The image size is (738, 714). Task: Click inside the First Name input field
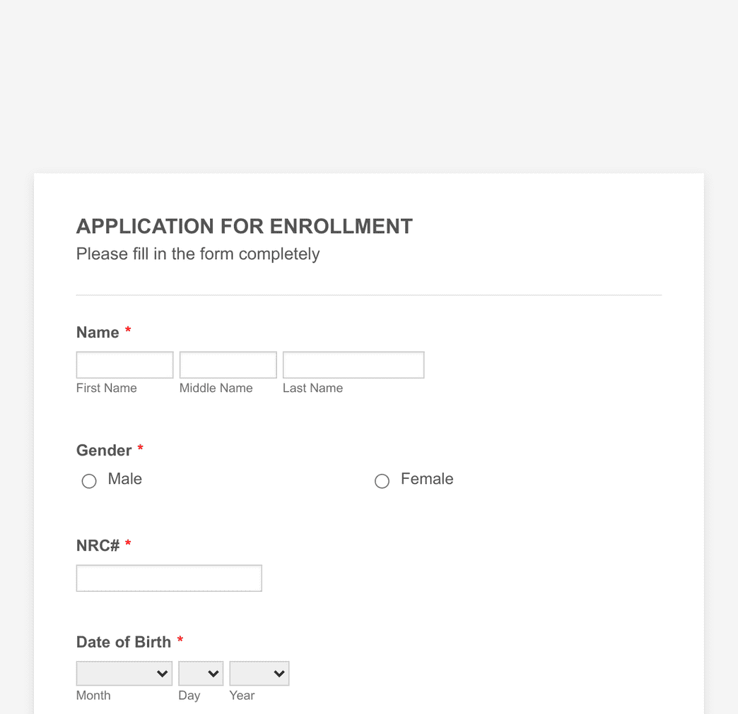(124, 364)
